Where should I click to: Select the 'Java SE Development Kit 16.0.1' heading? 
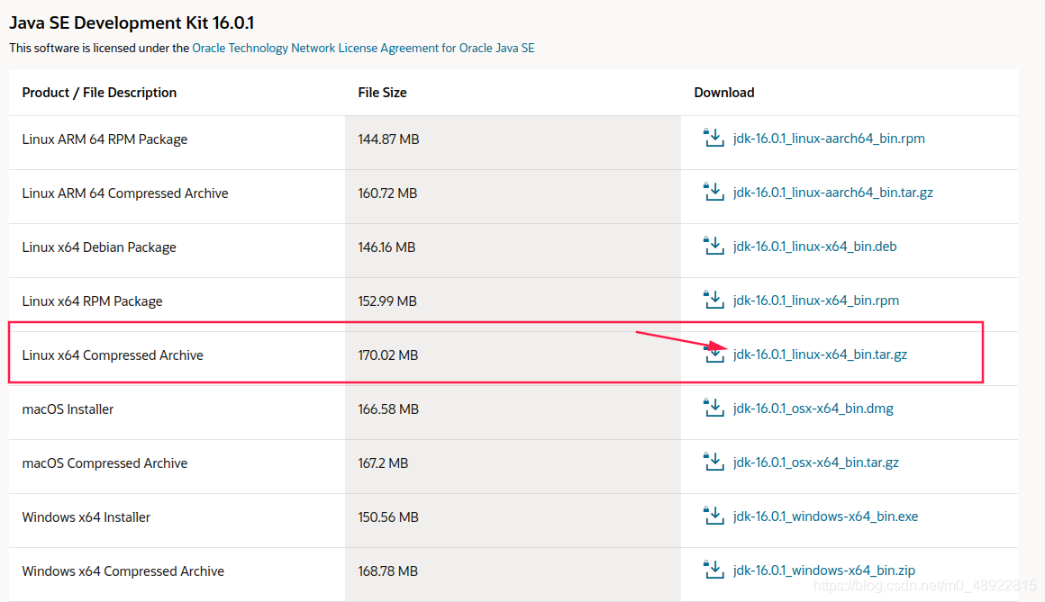click(x=132, y=22)
